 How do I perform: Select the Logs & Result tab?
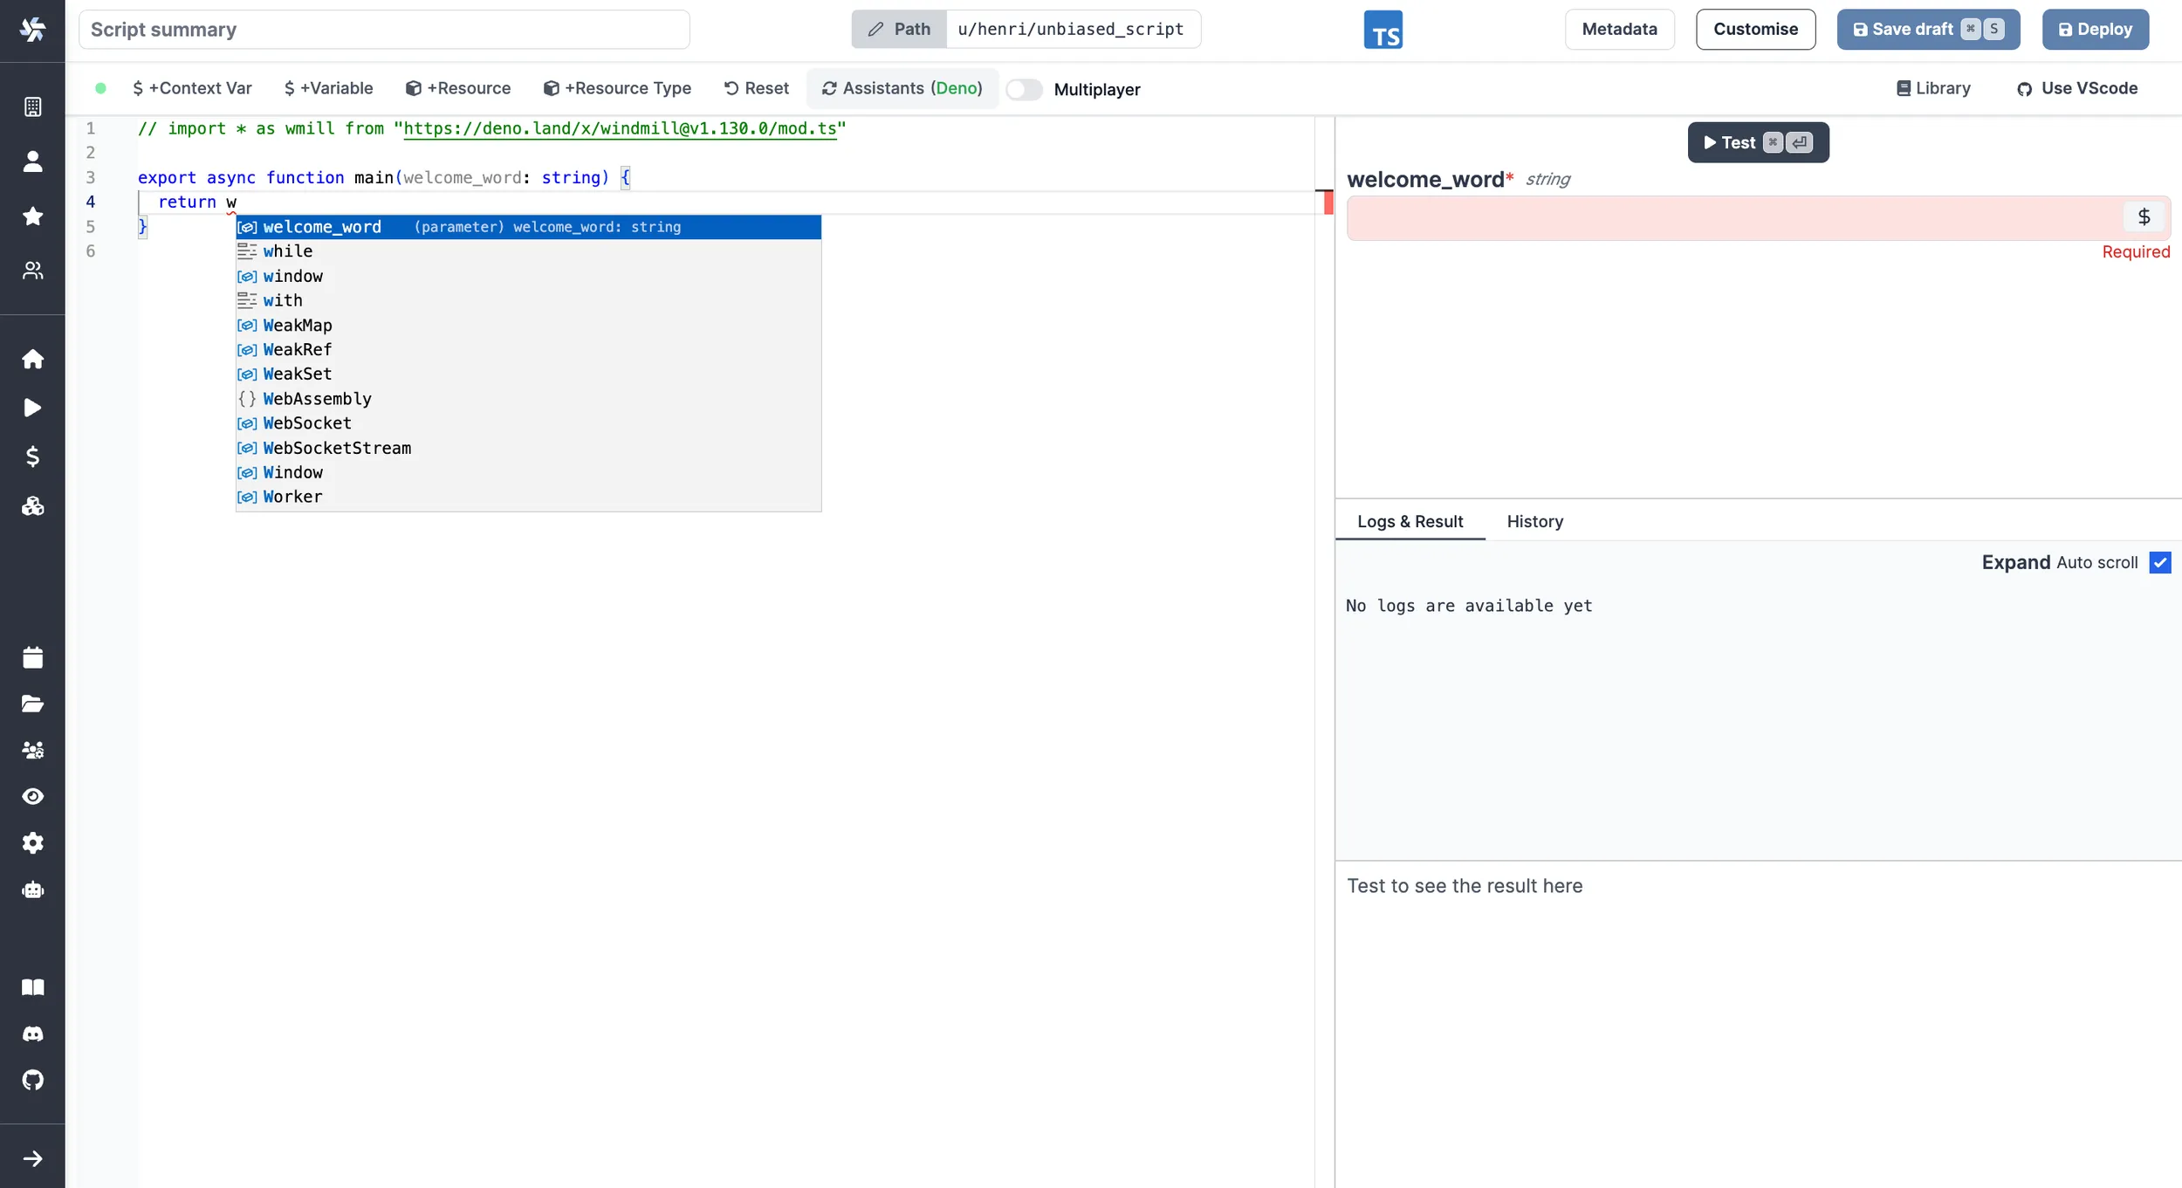pos(1410,521)
